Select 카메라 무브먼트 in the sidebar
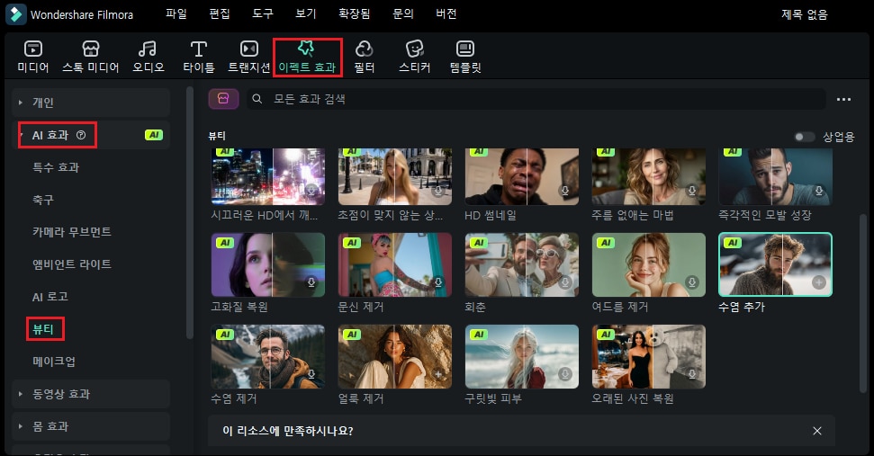Image resolution: width=874 pixels, height=456 pixels. [72, 232]
